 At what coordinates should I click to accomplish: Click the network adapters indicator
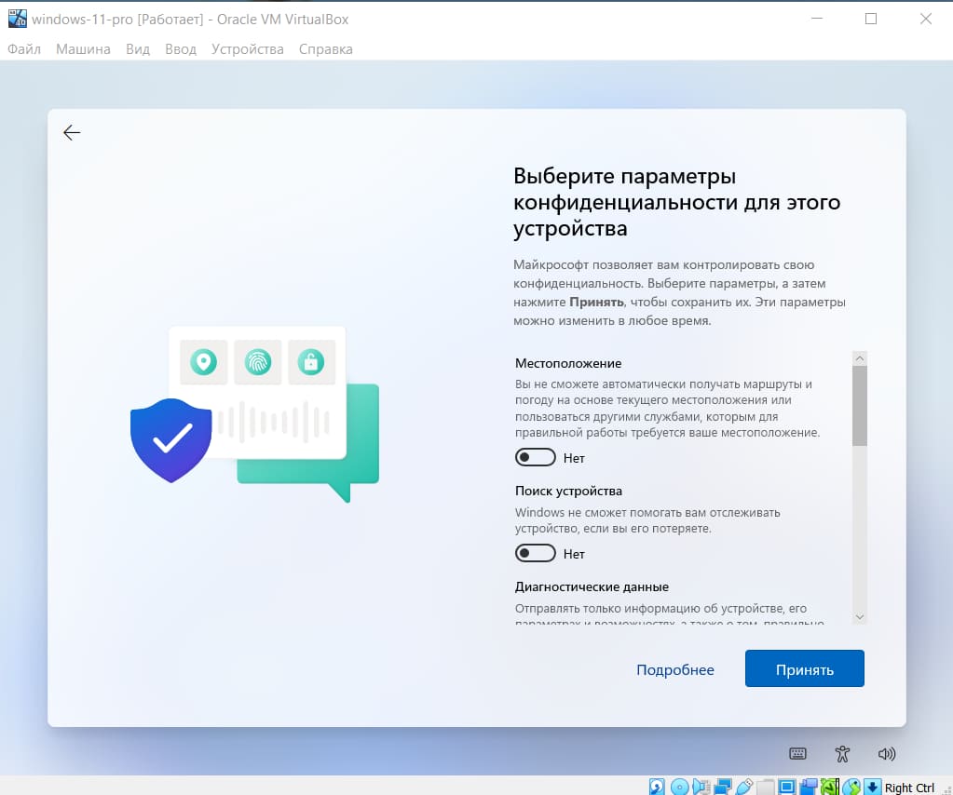tap(723, 788)
